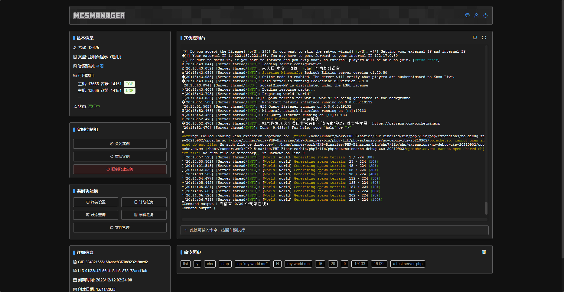This screenshot has height=292, width=564.
Task: Select history command 'y'
Action: (x=197, y=264)
